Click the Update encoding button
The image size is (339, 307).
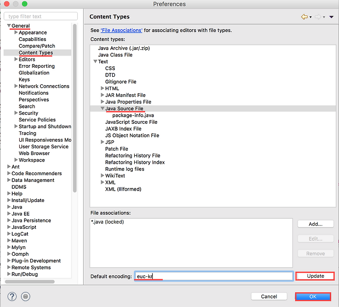(315, 276)
